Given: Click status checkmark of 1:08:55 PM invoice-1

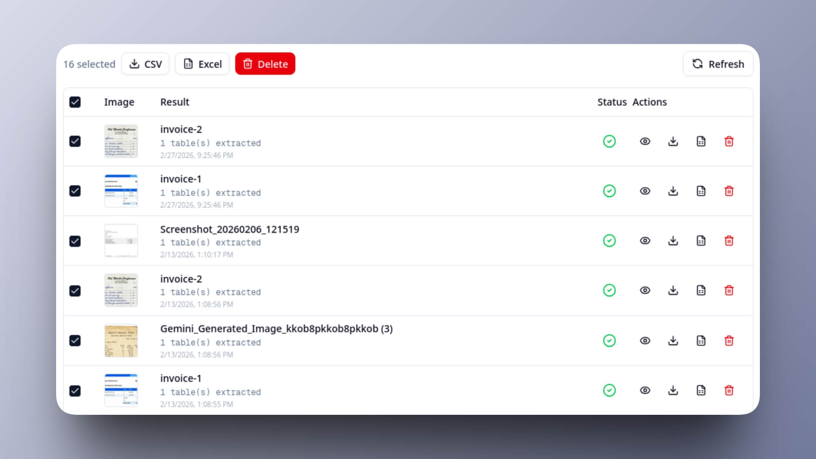Looking at the screenshot, I should [609, 390].
